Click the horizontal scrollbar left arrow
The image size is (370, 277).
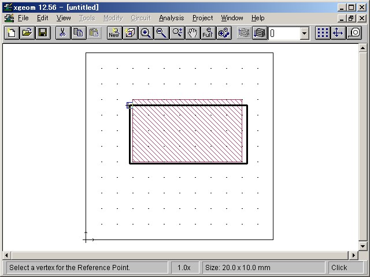[x=6, y=255]
